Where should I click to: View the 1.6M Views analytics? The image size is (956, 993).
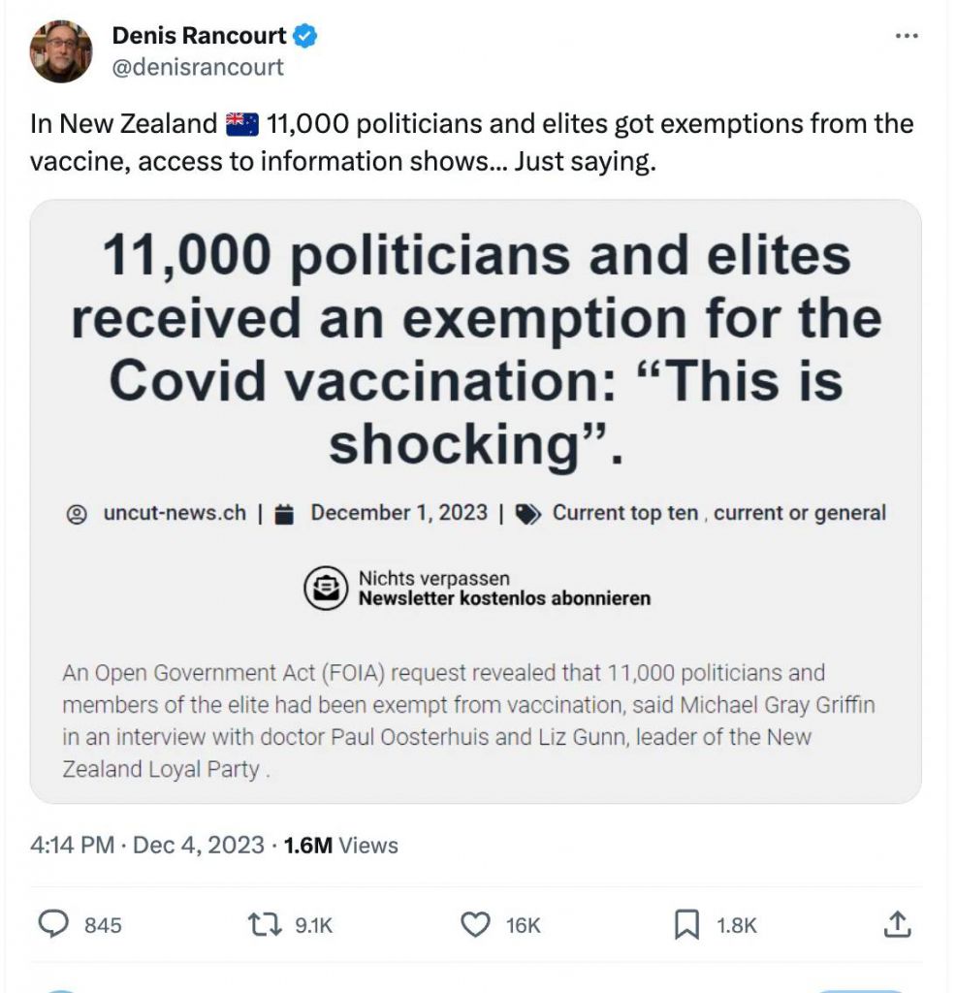340,846
